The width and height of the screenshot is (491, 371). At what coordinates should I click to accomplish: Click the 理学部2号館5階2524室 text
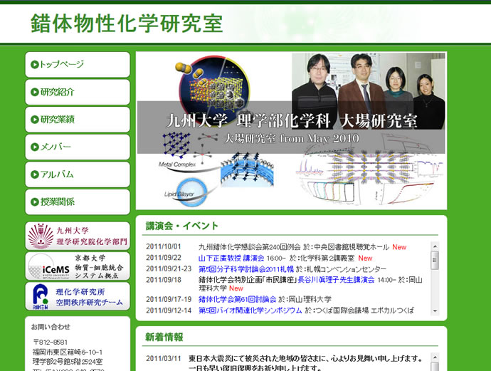tap(68, 362)
